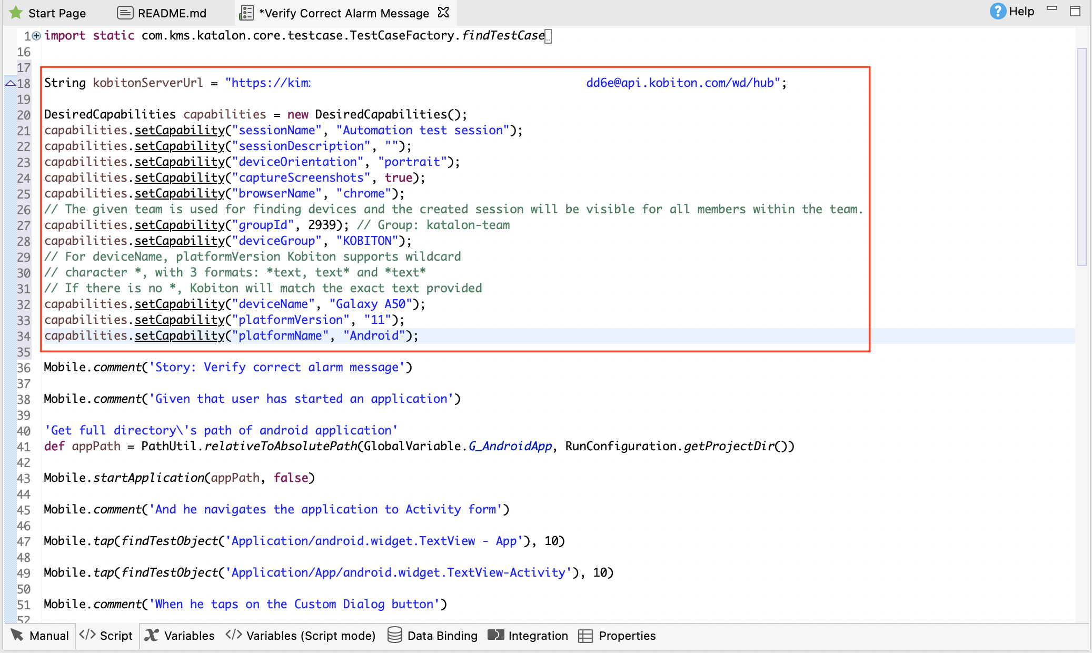Click the Manual view pointer icon
1092x653 pixels.
tap(17, 636)
